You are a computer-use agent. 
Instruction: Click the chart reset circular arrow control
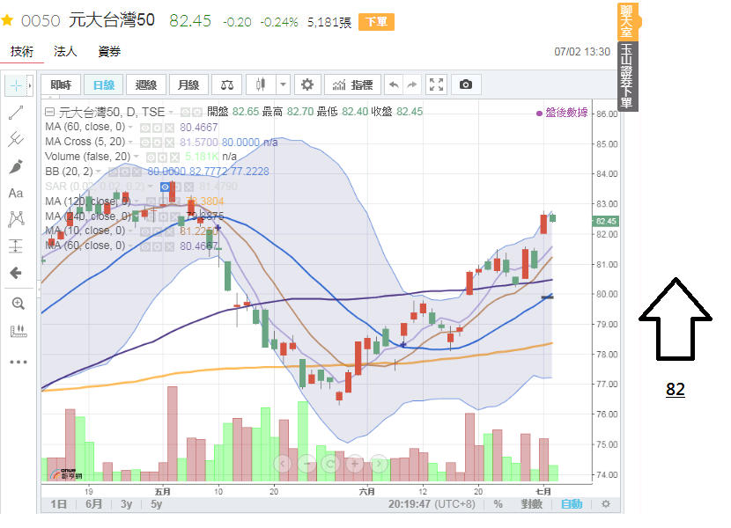pos(330,464)
